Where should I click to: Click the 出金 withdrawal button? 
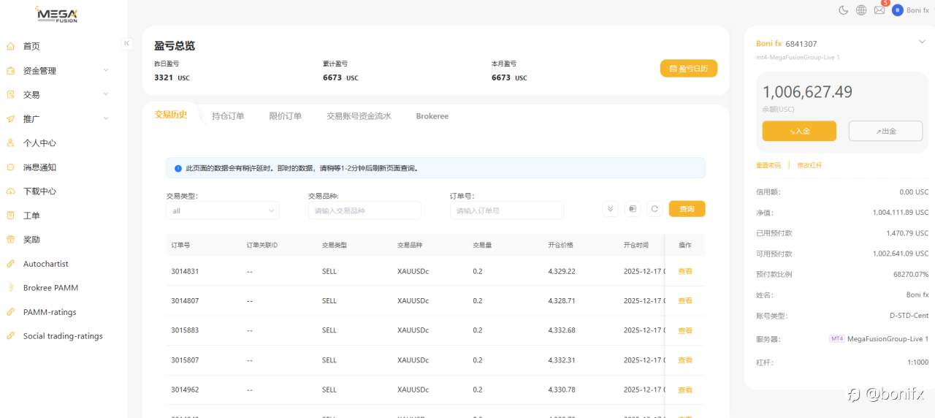pos(885,132)
